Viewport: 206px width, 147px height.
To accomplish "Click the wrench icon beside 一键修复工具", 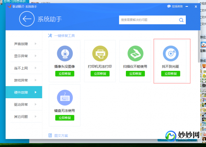I will (x=50, y=35).
